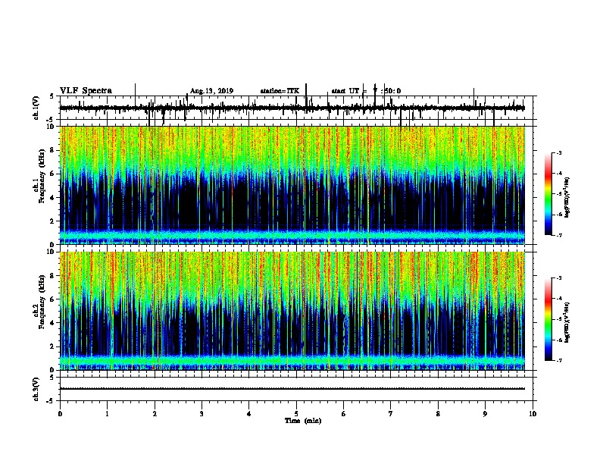Click the 'start UT' time header text
Image resolution: width=600 pixels, height=464 pixels.
pos(366,91)
